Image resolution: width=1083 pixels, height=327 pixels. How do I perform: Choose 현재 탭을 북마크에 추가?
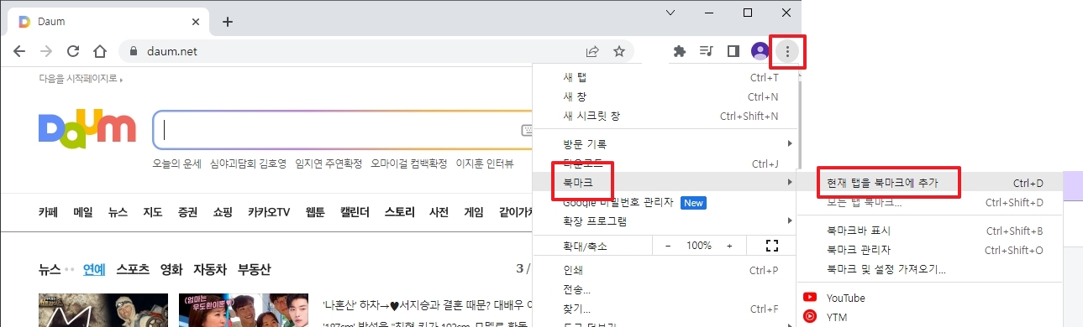pyautogui.click(x=931, y=182)
